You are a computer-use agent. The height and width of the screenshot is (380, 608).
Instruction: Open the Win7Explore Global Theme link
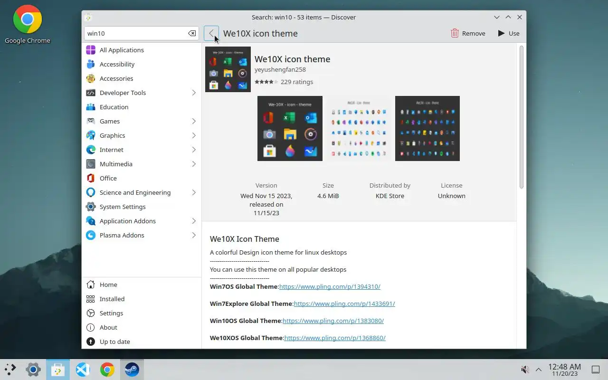tap(344, 304)
